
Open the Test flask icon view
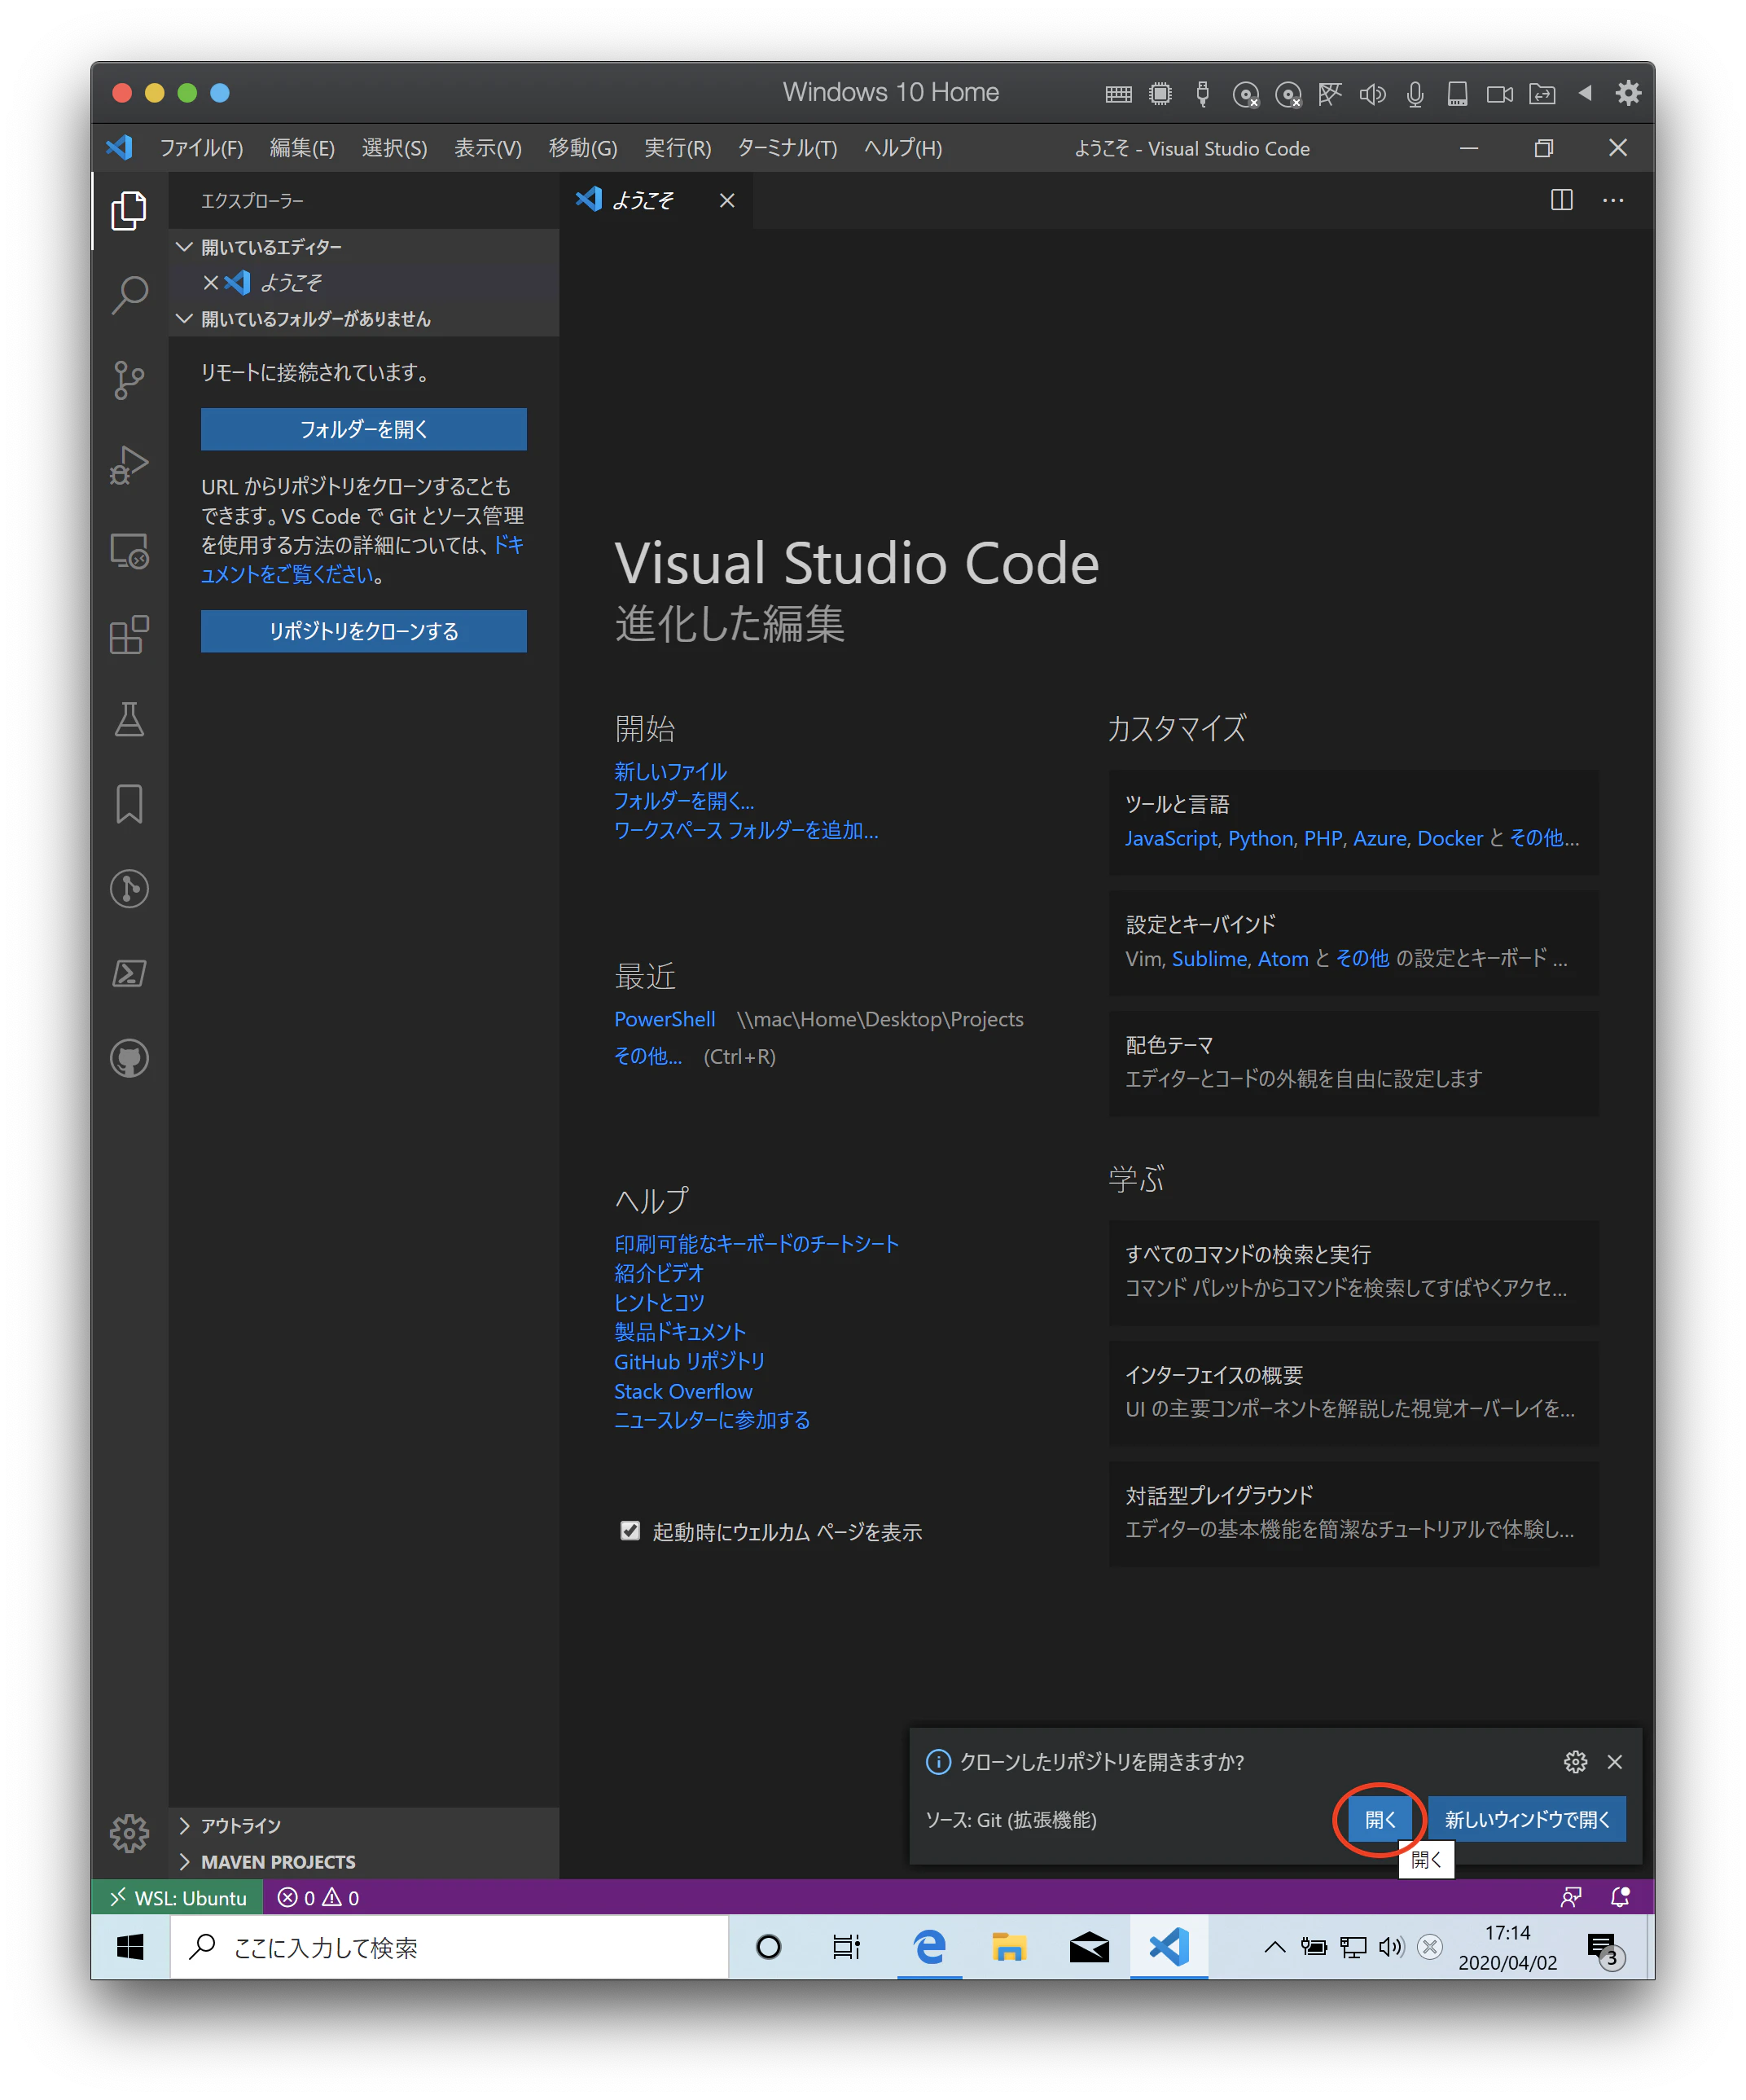point(129,719)
